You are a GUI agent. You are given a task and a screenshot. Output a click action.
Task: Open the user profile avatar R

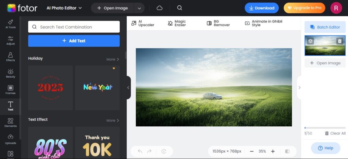click(x=336, y=8)
